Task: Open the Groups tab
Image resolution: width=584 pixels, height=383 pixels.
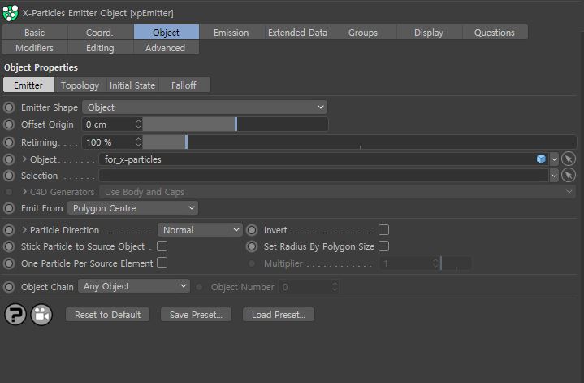Action: pos(363,32)
